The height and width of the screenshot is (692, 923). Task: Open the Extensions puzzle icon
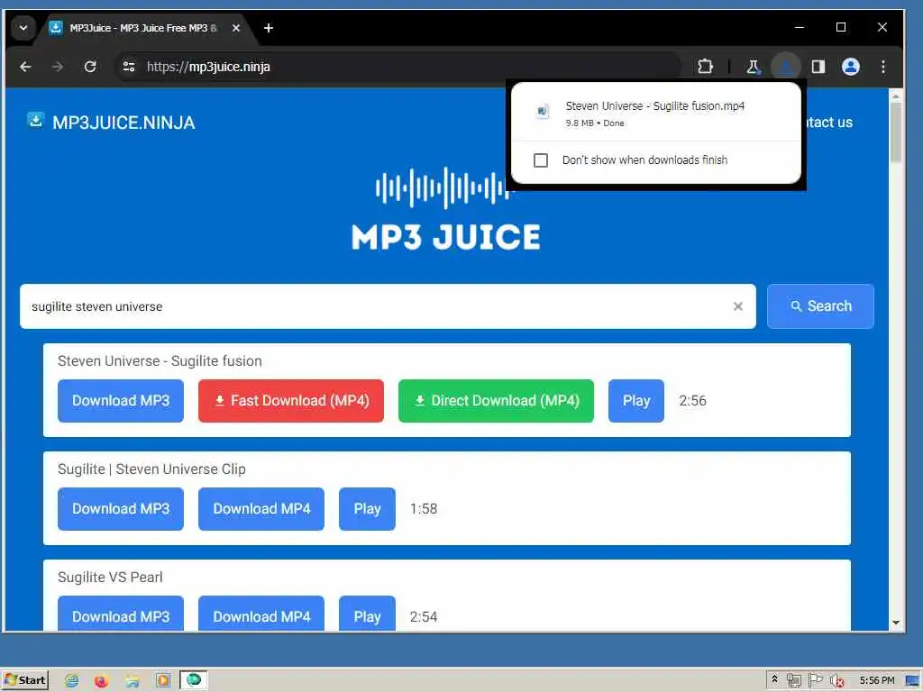point(705,67)
